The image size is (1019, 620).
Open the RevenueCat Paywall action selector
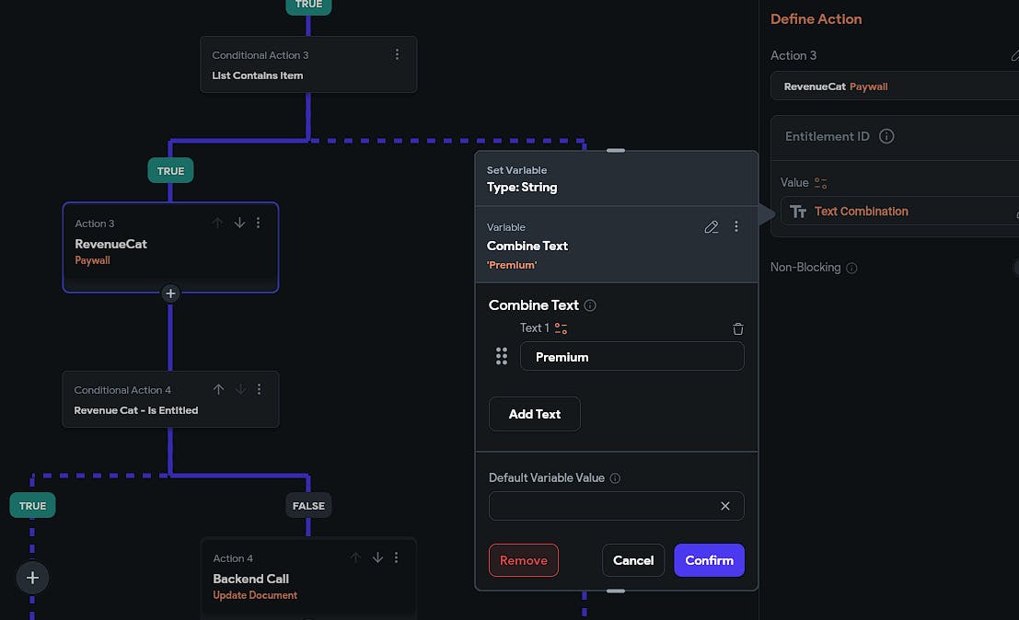click(x=893, y=86)
